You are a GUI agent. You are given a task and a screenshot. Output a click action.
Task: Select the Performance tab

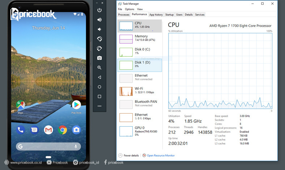[x=139, y=14]
